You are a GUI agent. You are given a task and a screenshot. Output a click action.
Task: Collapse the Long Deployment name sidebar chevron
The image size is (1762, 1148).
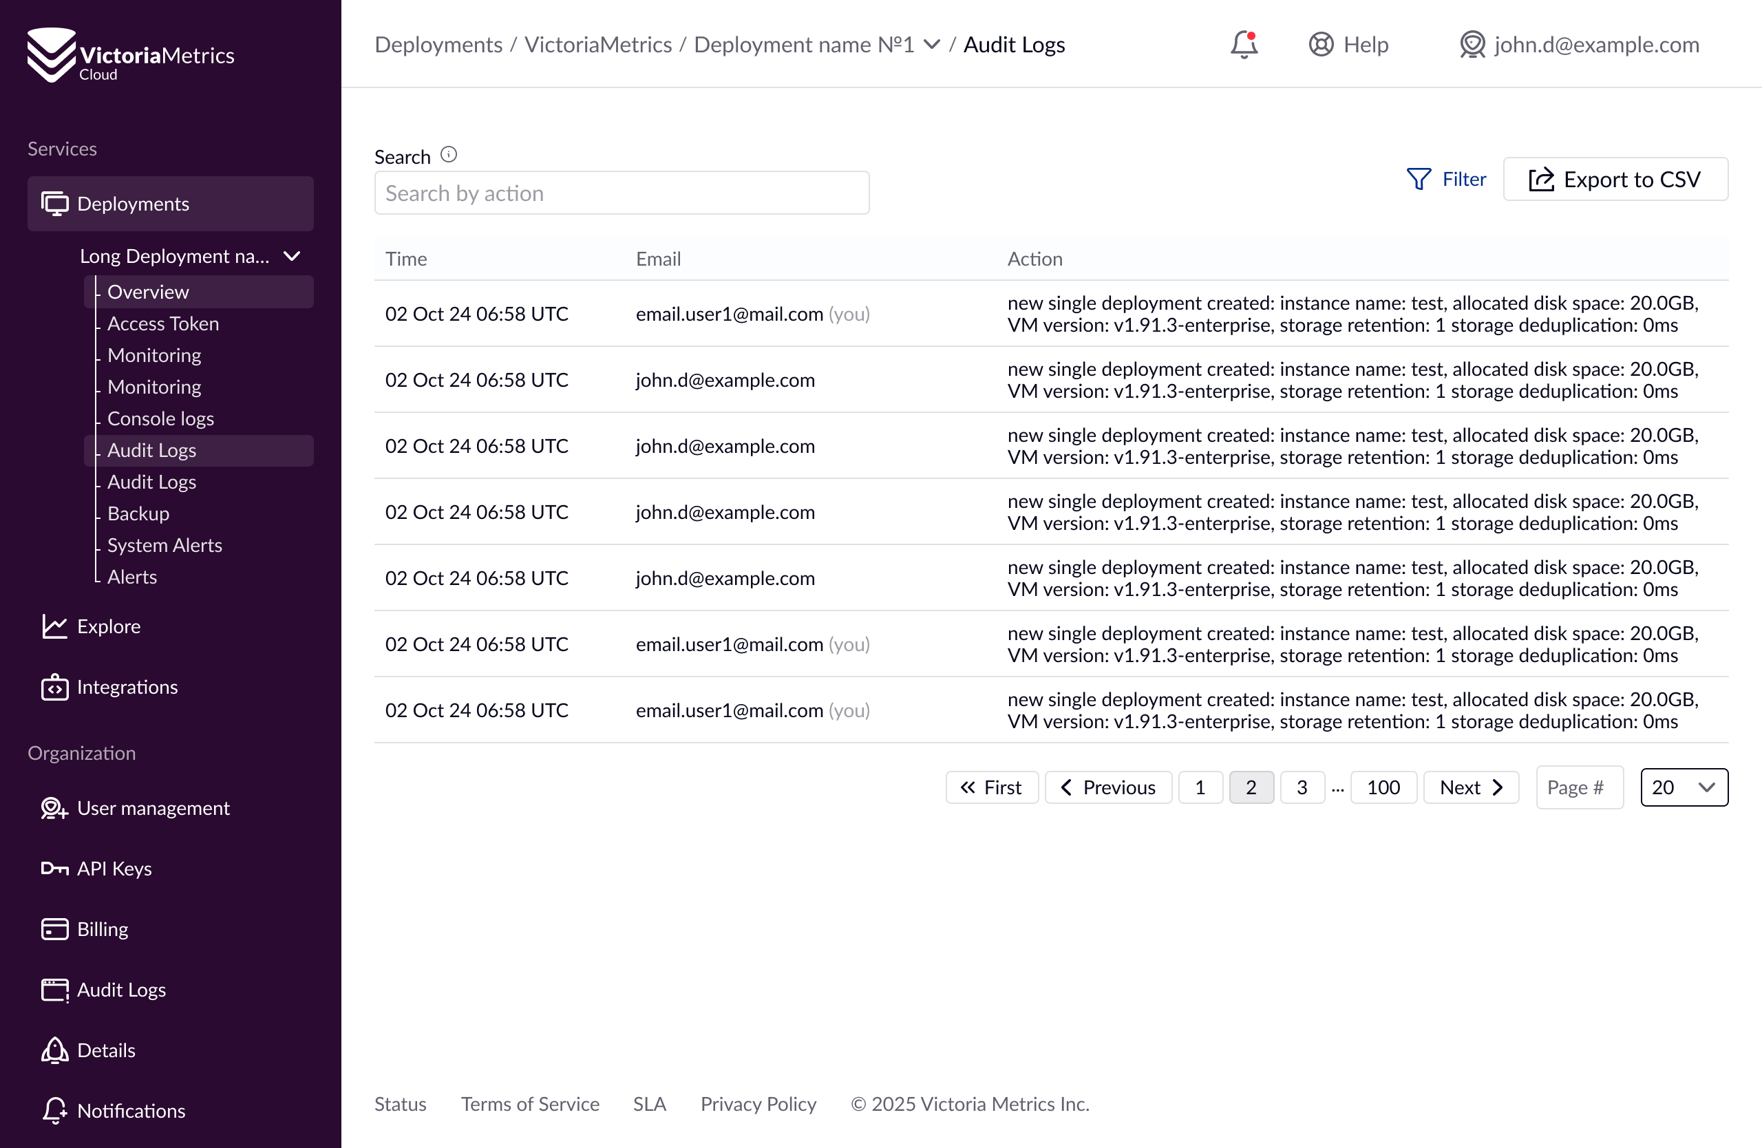tap(293, 256)
